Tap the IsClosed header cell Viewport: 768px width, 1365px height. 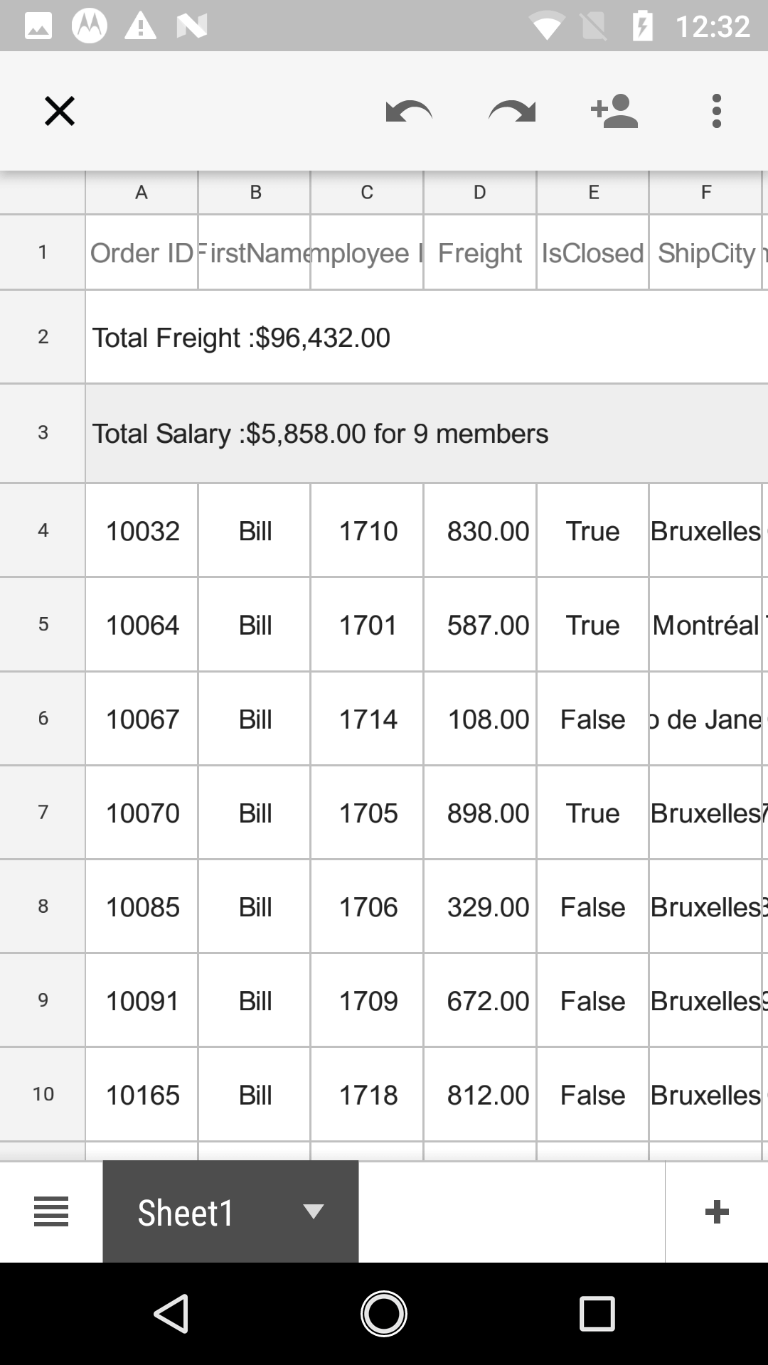[x=592, y=253]
